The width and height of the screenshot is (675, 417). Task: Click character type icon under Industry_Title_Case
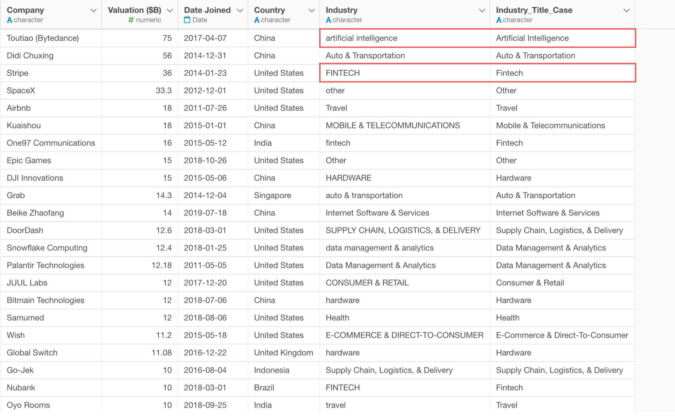[499, 20]
